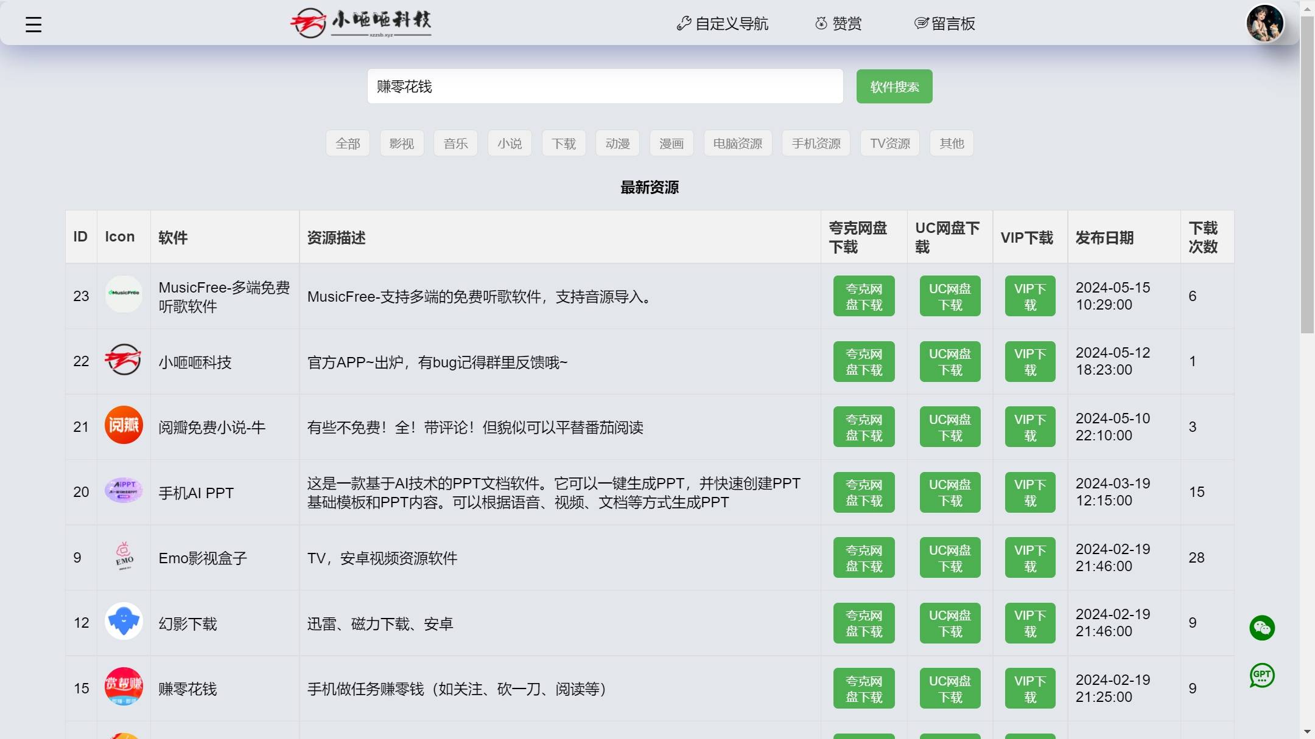This screenshot has width=1315, height=739.
Task: Focus the search field containing 赚零花钱
Action: point(605,86)
